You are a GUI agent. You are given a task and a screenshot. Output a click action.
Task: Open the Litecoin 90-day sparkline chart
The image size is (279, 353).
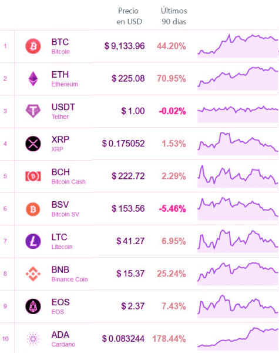238,241
